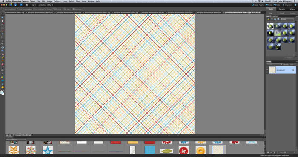Select the Gradient tool
Viewport: 298px width, 157px height.
click(x=3, y=77)
